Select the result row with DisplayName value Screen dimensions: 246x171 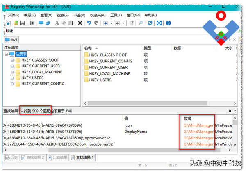(x=118, y=132)
